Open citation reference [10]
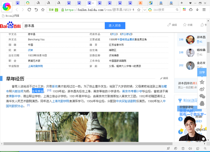The height and width of the screenshot is (152, 210). pos(49,90)
